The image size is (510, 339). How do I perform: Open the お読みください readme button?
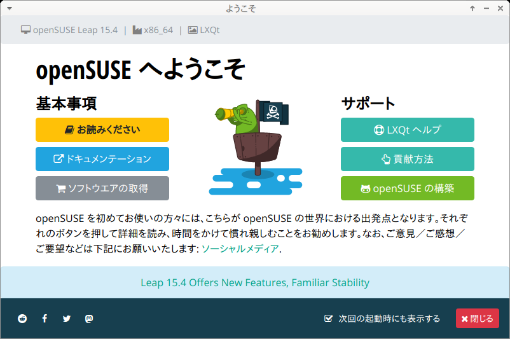pyautogui.click(x=102, y=130)
